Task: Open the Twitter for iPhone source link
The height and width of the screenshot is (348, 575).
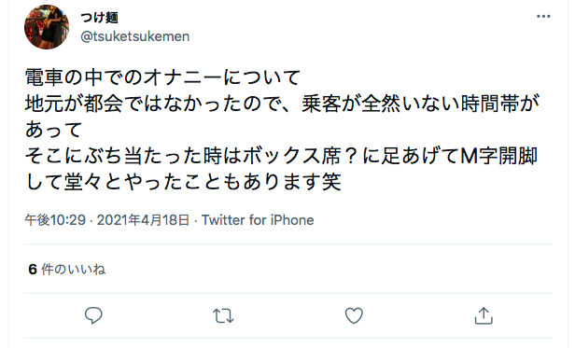Action: click(258, 220)
